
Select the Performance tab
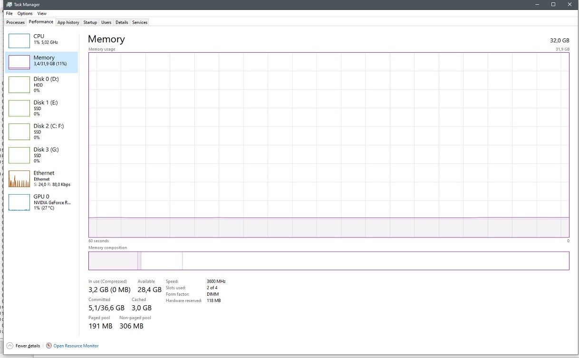click(41, 22)
